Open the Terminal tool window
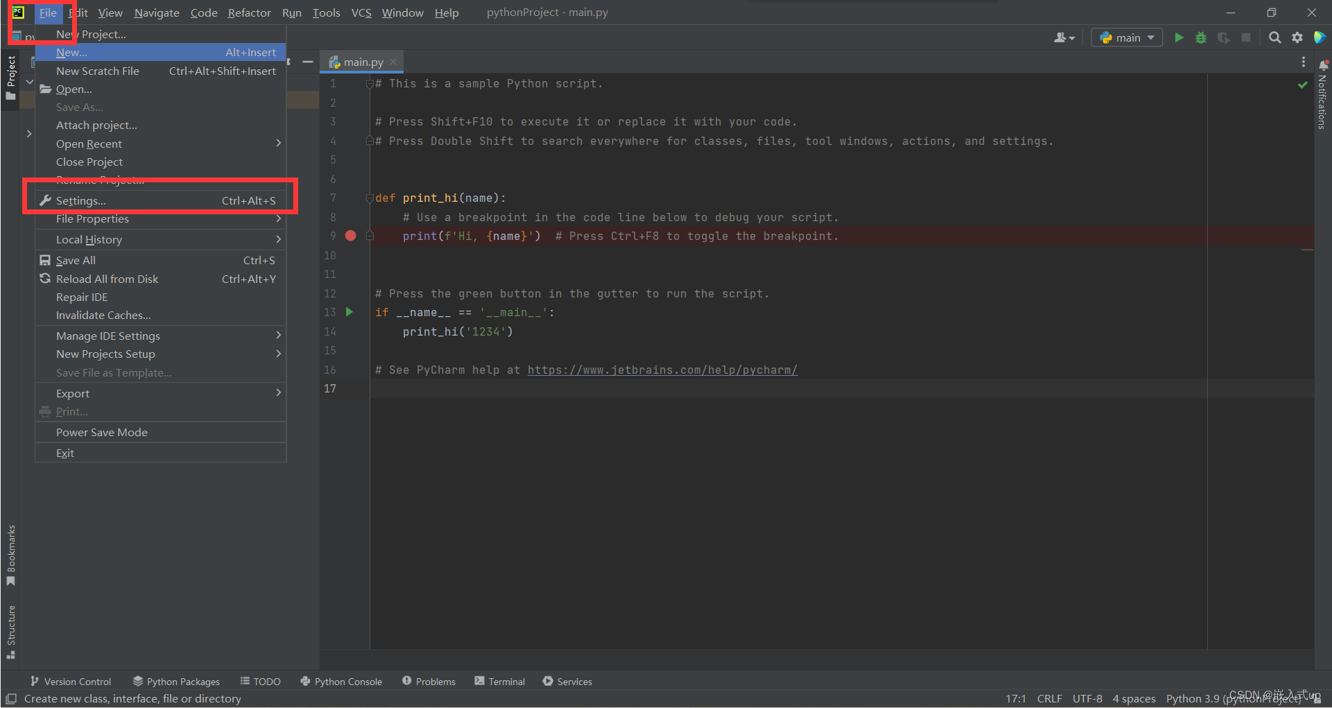Image resolution: width=1332 pixels, height=708 pixels. click(x=499, y=682)
